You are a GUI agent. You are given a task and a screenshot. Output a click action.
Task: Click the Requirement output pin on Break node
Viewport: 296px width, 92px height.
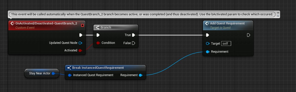coord(140,75)
